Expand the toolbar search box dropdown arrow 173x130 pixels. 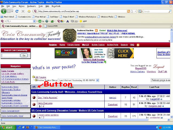[34, 21]
